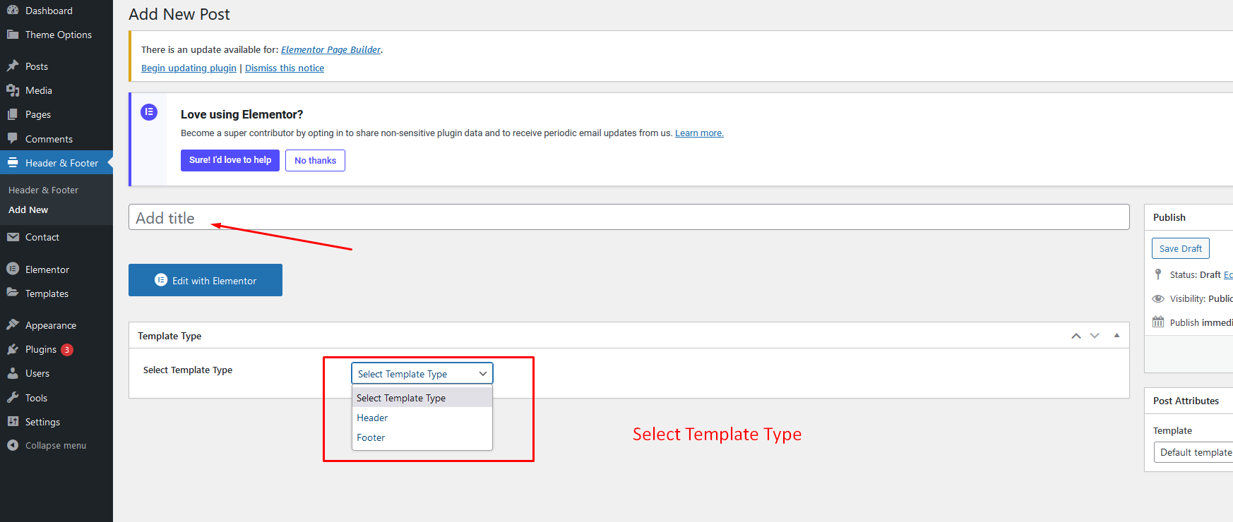Click the Dashboard gauge icon
The image size is (1233, 522).
[13, 11]
